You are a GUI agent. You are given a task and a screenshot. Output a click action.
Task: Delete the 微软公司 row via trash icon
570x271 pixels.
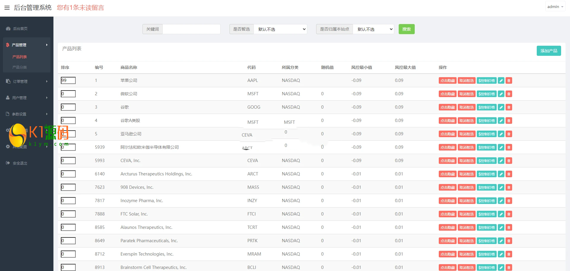point(509,94)
